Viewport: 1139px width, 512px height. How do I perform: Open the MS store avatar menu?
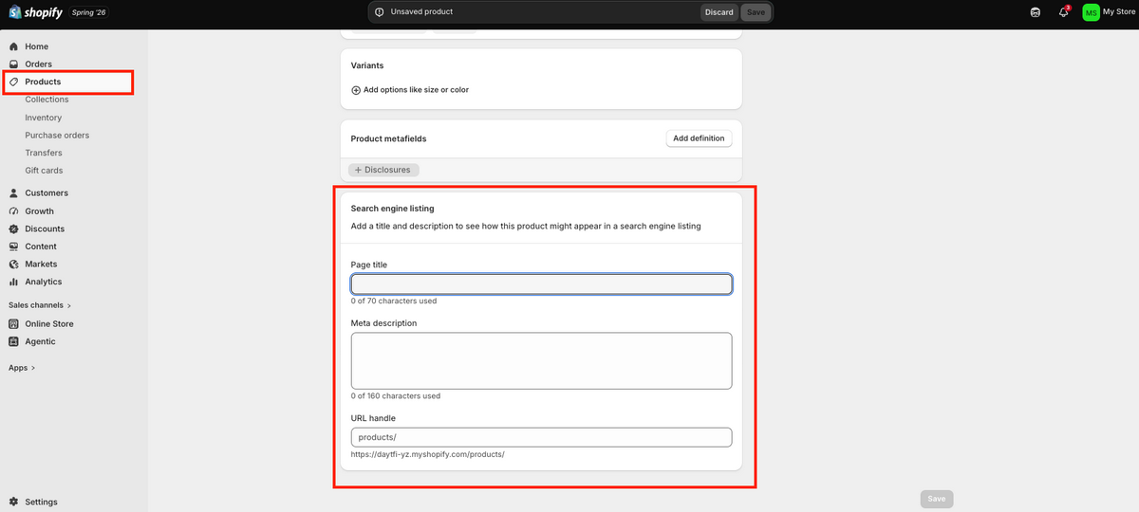coord(1091,12)
